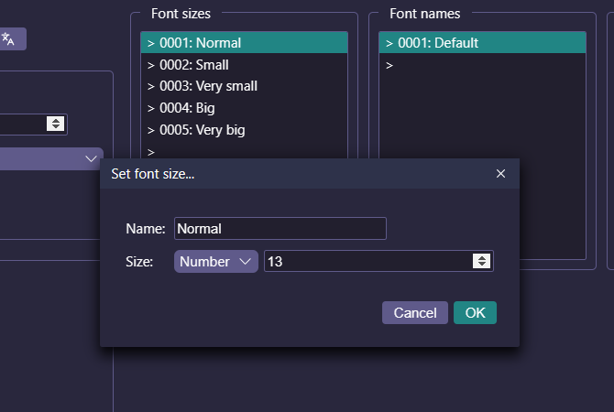614x412 pixels.
Task: Confirm with the OK button
Action: point(475,312)
